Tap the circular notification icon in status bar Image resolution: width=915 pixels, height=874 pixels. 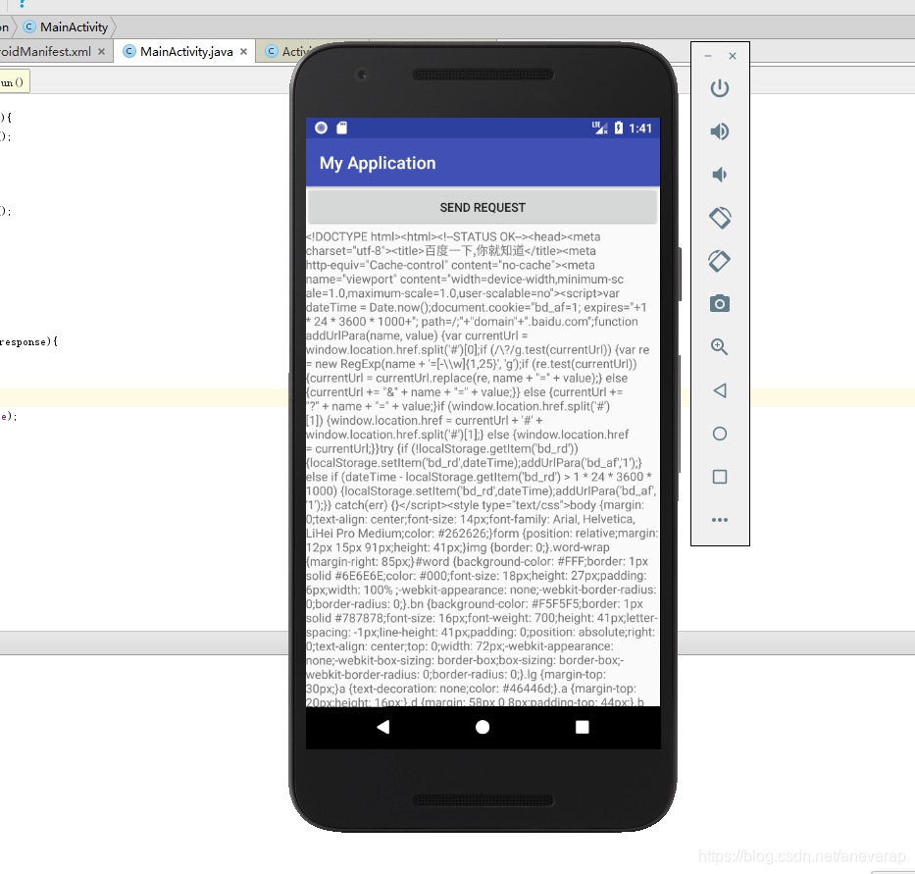321,128
